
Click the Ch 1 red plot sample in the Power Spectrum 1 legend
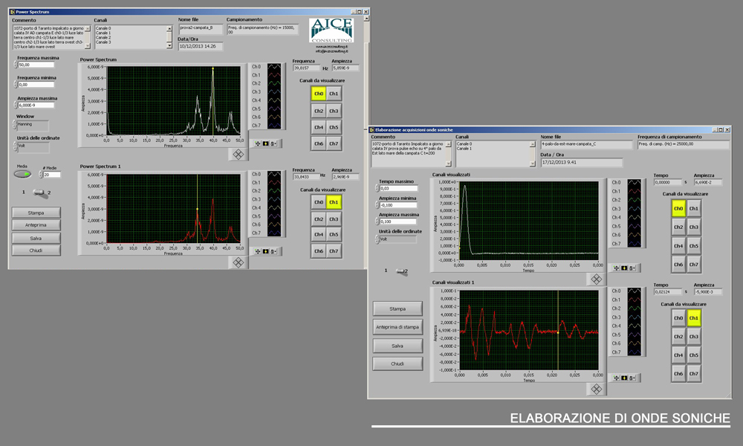pos(274,182)
